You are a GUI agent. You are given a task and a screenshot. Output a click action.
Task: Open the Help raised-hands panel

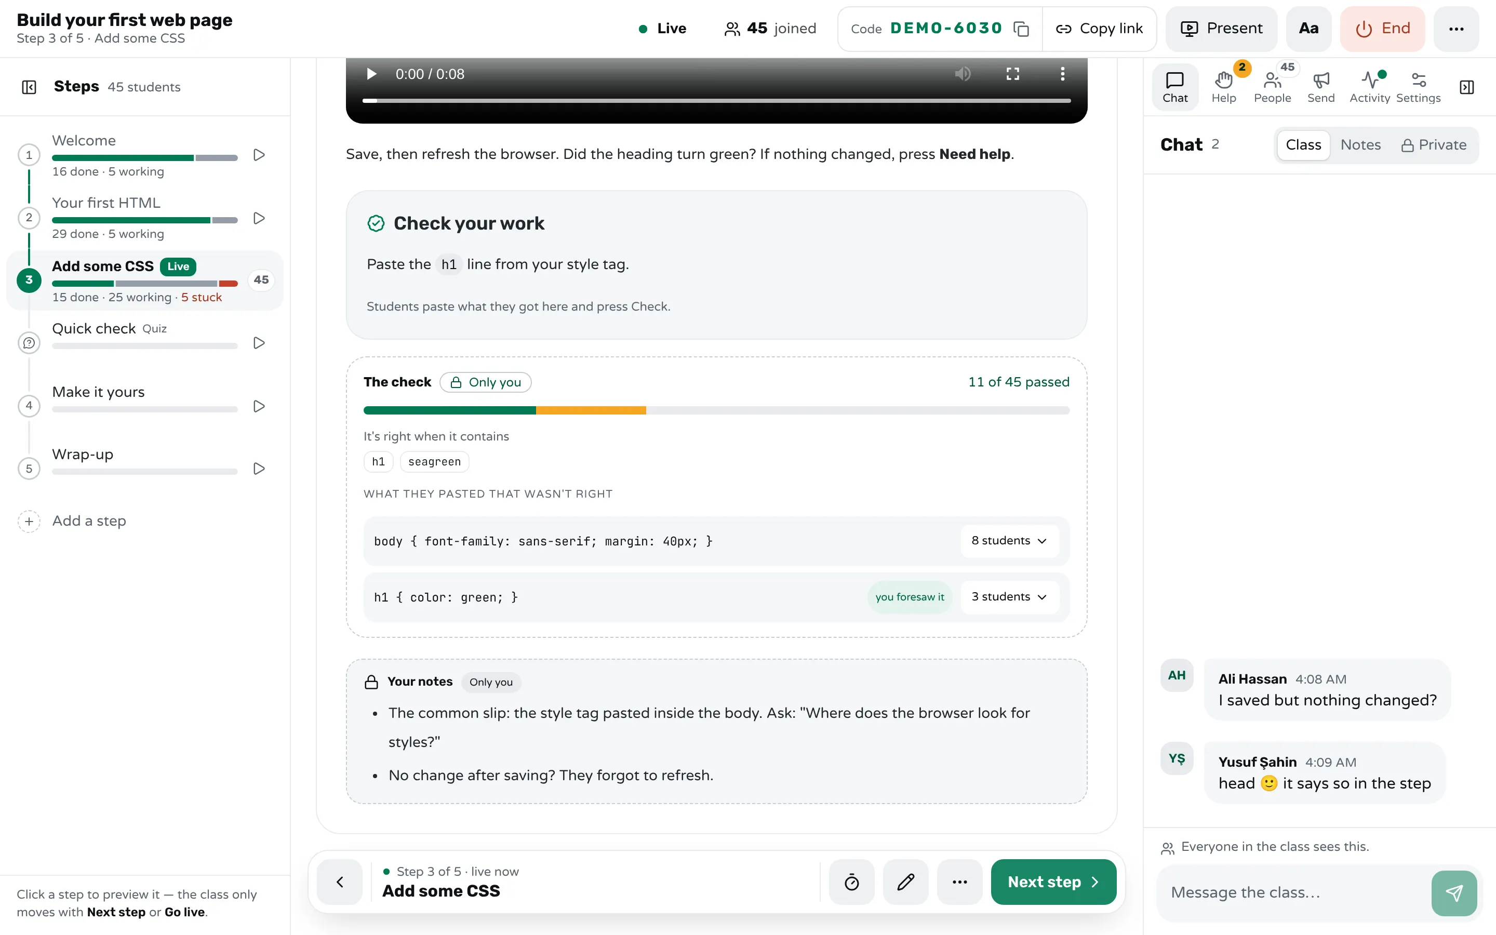(x=1223, y=87)
